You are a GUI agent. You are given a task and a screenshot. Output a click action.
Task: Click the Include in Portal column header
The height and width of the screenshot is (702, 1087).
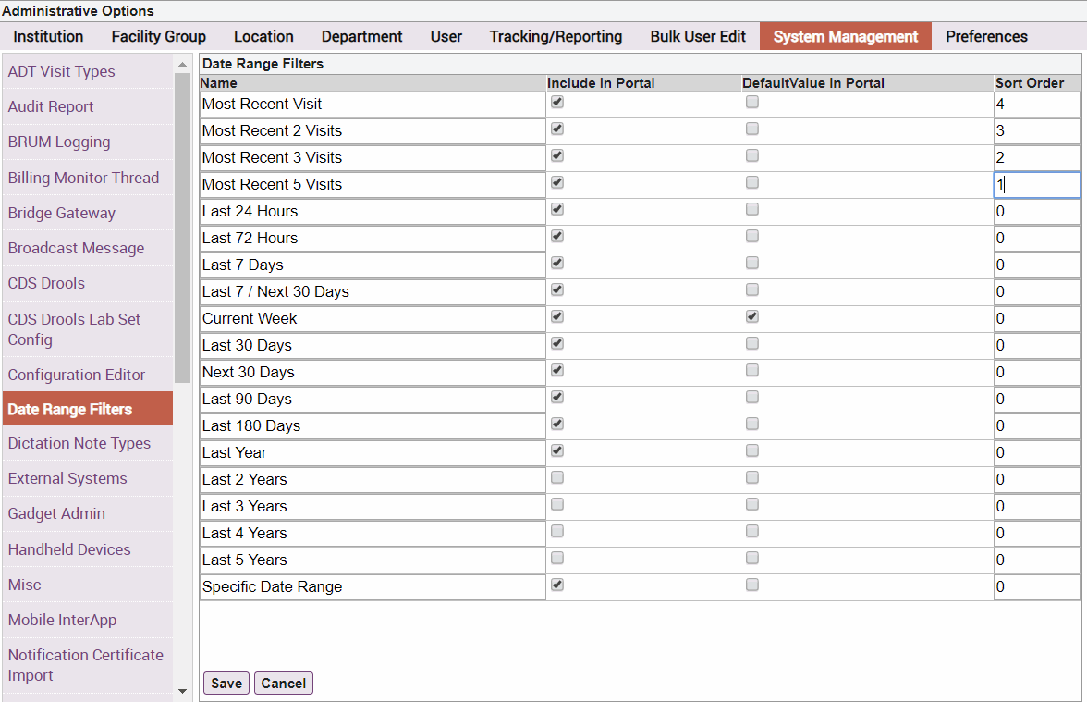[x=644, y=83]
